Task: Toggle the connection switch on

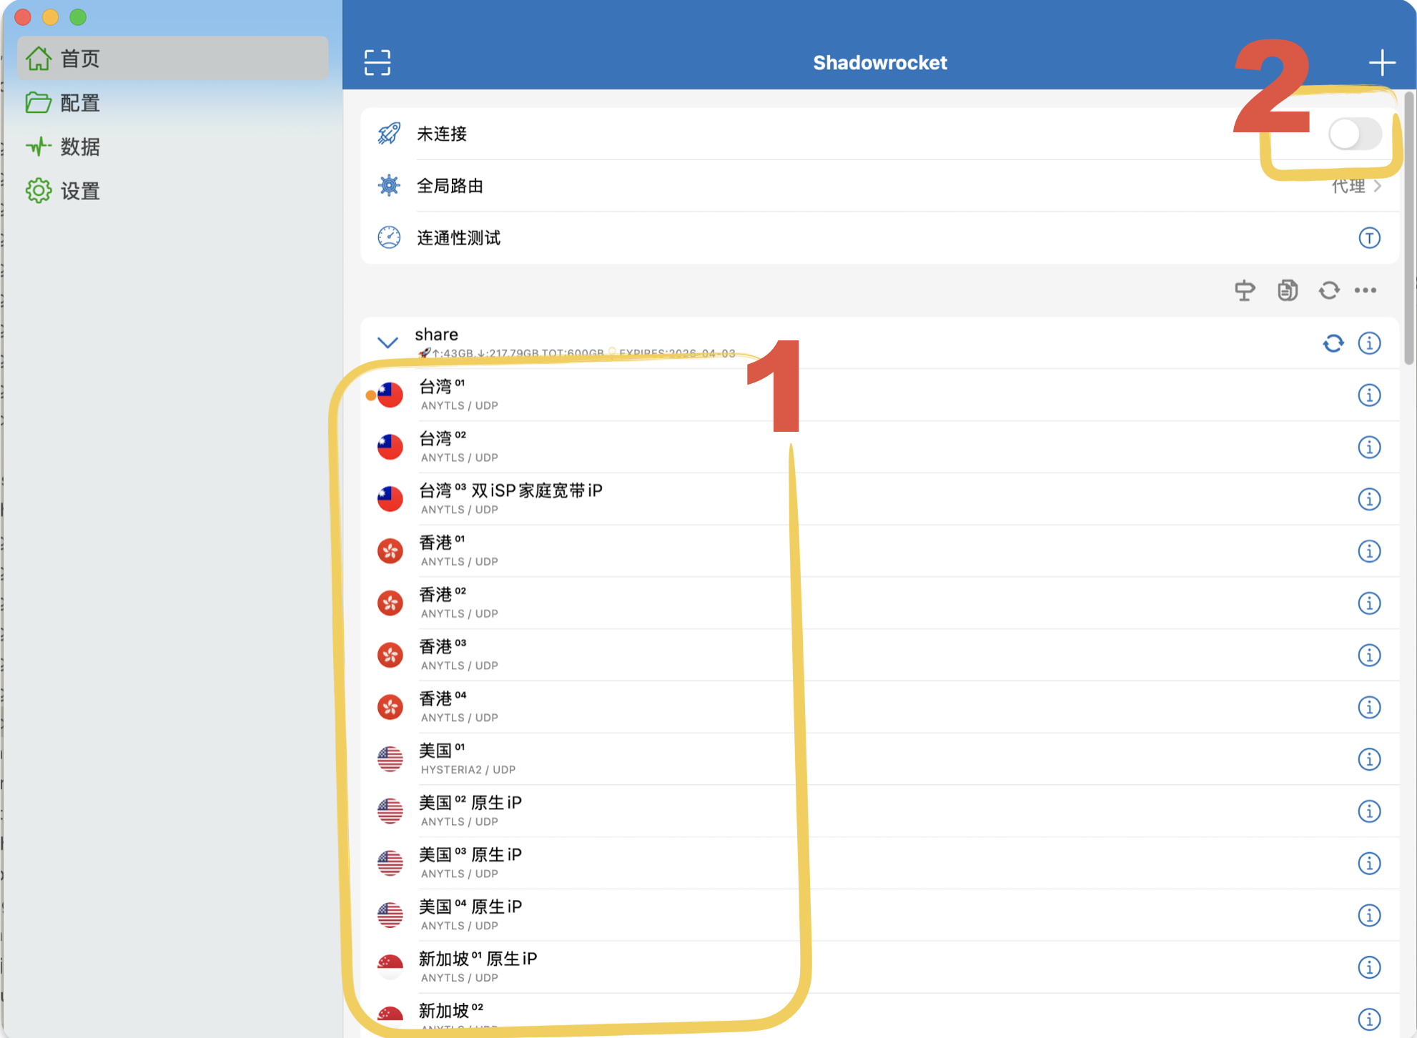Action: tap(1354, 134)
